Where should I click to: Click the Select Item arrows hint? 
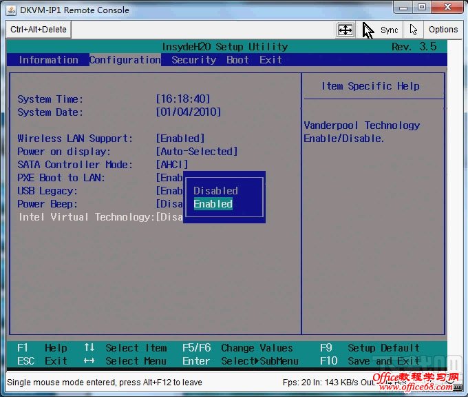125,348
